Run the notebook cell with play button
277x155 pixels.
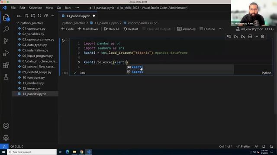[63, 41]
